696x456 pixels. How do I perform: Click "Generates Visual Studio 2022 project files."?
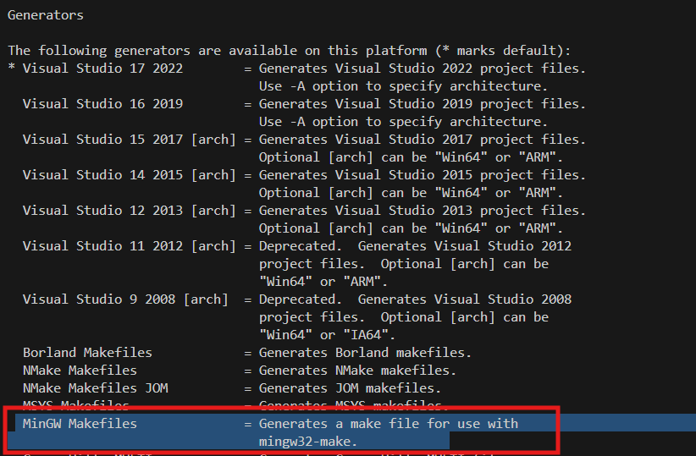(x=423, y=69)
